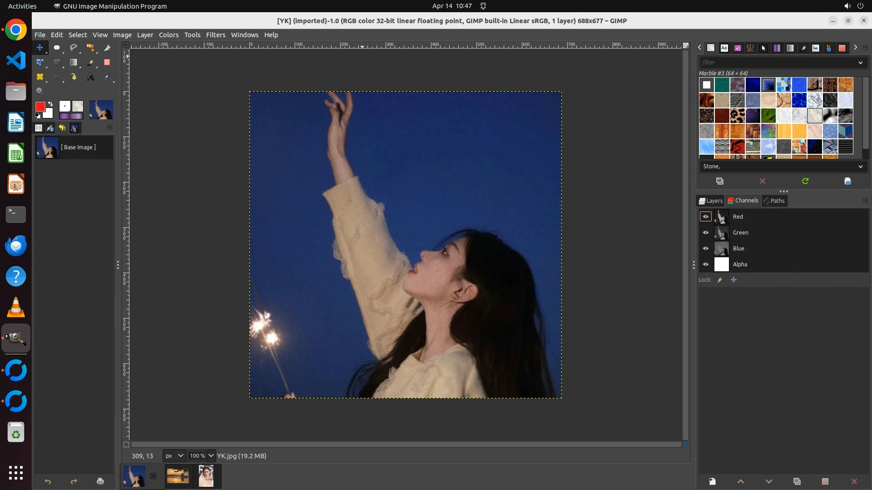Toggle Alpha channel visibility
872x490 pixels.
(x=705, y=265)
